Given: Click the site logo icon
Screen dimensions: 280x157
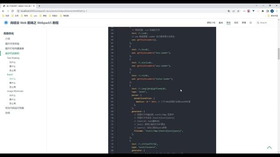Looking at the screenshot, I should 6,23.
